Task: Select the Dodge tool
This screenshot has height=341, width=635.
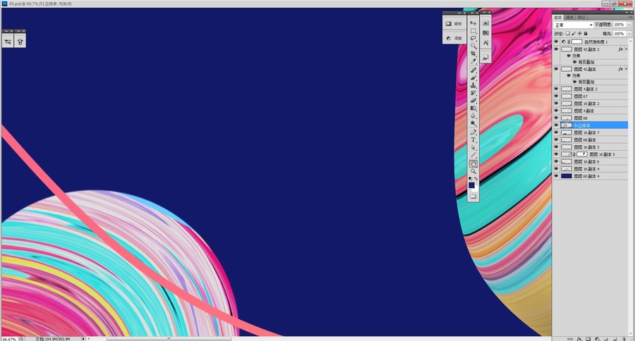Action: [x=473, y=123]
